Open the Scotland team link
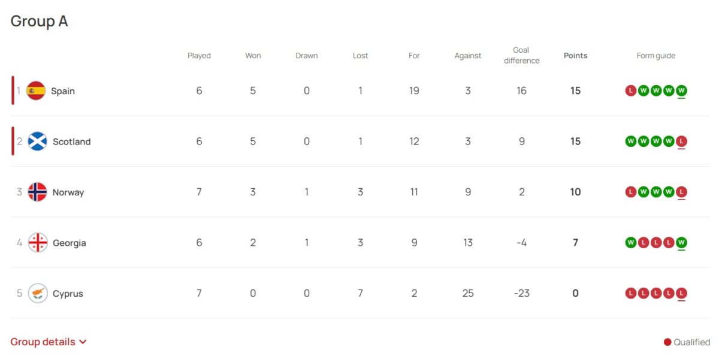 (72, 142)
